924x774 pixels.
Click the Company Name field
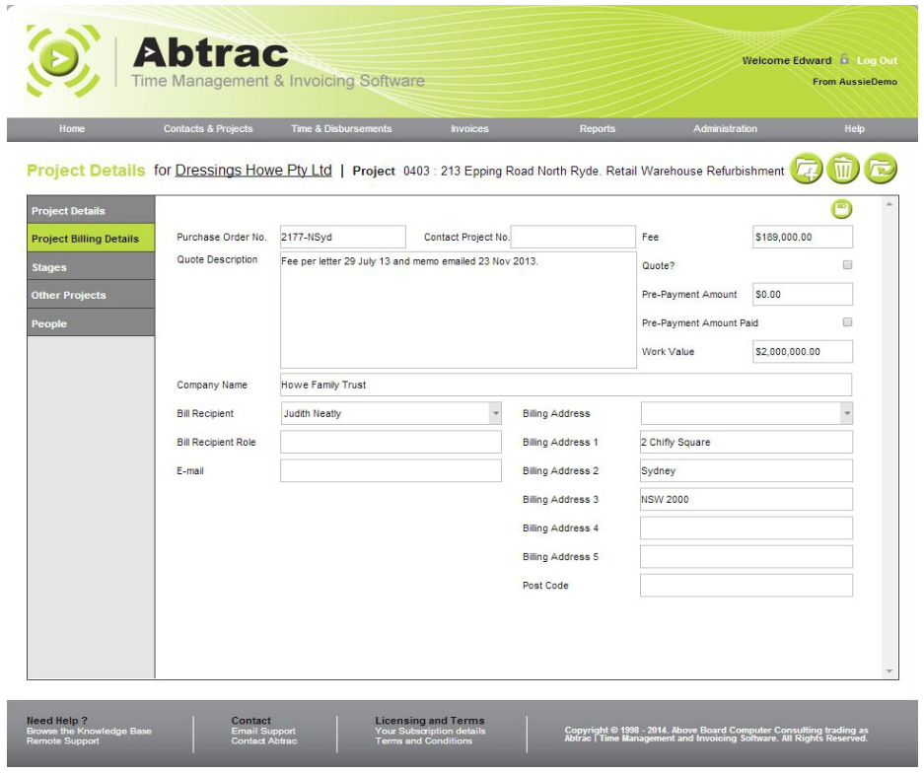[566, 385]
